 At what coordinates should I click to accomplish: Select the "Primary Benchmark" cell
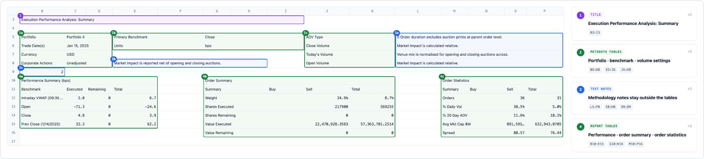click(x=158, y=37)
